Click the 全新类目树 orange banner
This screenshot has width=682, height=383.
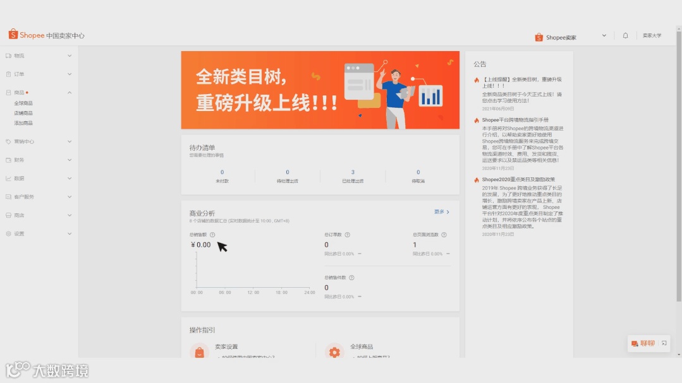pos(320,90)
